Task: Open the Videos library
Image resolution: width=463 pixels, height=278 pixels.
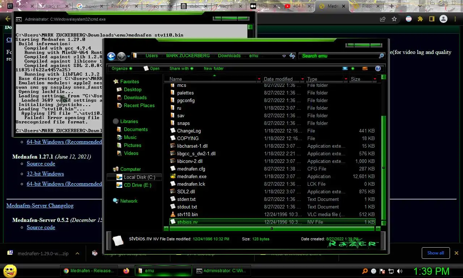Action: coord(131,153)
